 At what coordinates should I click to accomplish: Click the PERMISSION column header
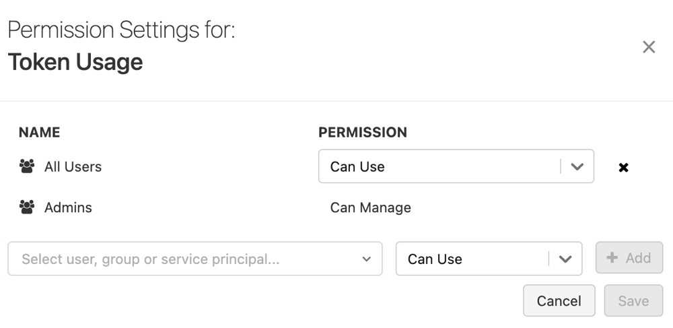point(363,132)
